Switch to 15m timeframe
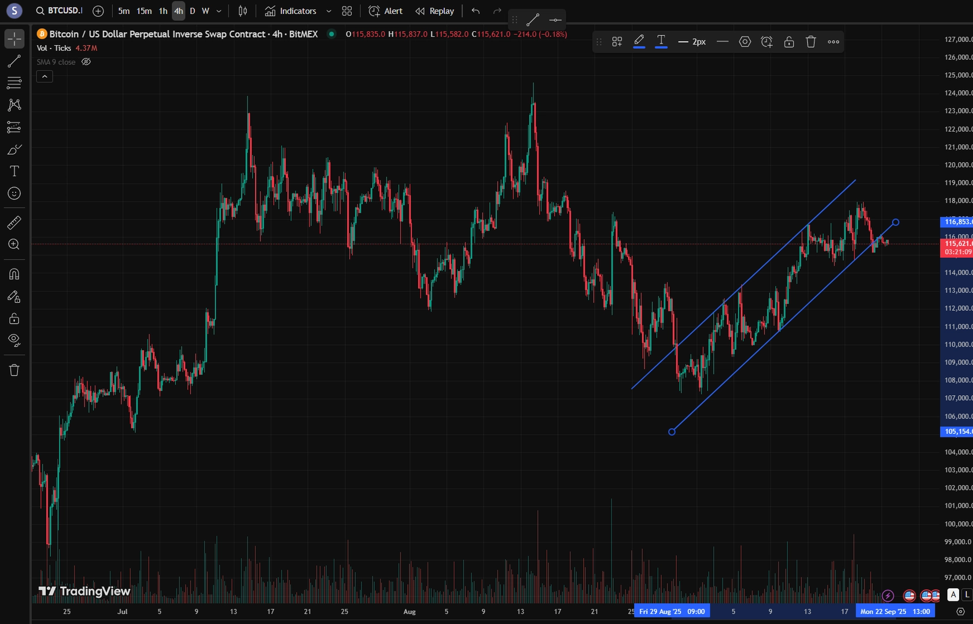Screen dimensions: 973x624 pos(144,11)
